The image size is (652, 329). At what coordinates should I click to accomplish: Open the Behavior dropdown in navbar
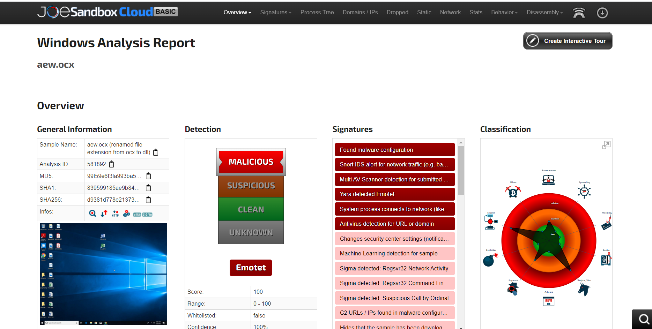pyautogui.click(x=504, y=13)
